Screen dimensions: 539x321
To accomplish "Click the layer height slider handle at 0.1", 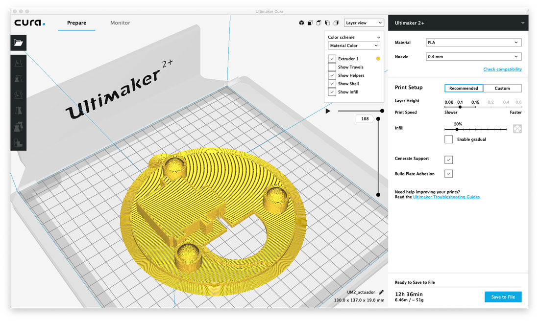I will pyautogui.click(x=460, y=107).
